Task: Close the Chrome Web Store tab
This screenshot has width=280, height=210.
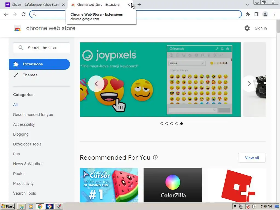Action: (x=129, y=5)
